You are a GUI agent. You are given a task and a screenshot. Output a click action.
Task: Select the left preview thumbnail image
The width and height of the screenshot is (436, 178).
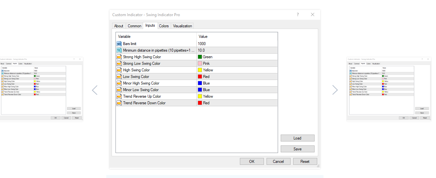41,89
